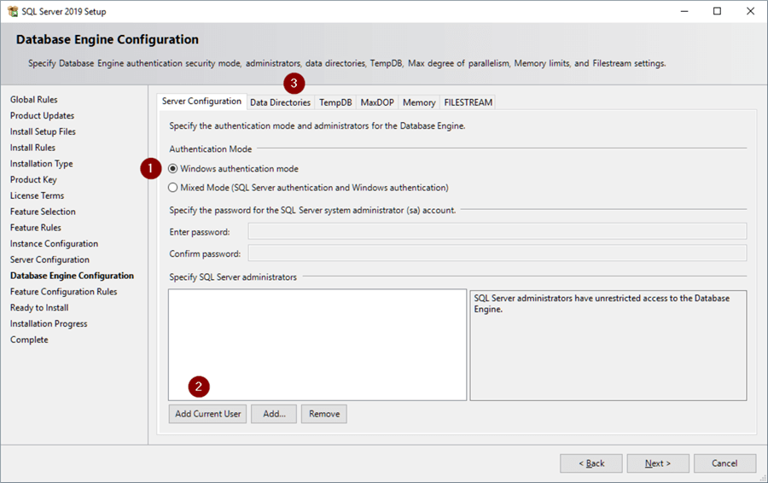Click the Enter password field
Image resolution: width=768 pixels, height=483 pixels.
click(497, 231)
